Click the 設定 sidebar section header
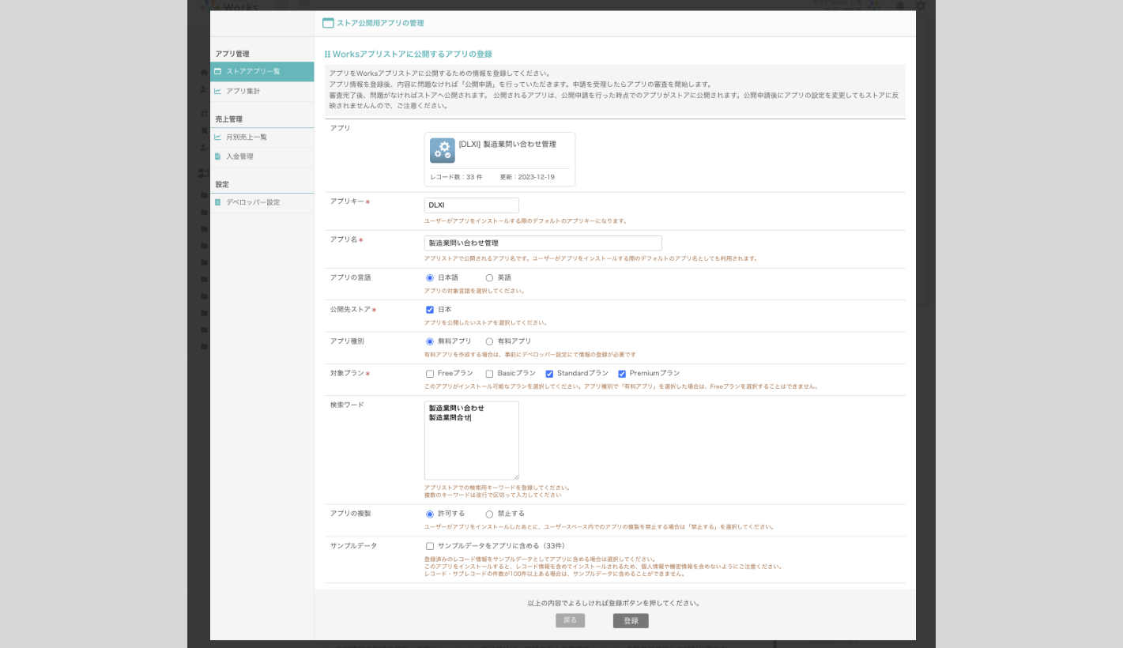The image size is (1123, 648). point(222,184)
